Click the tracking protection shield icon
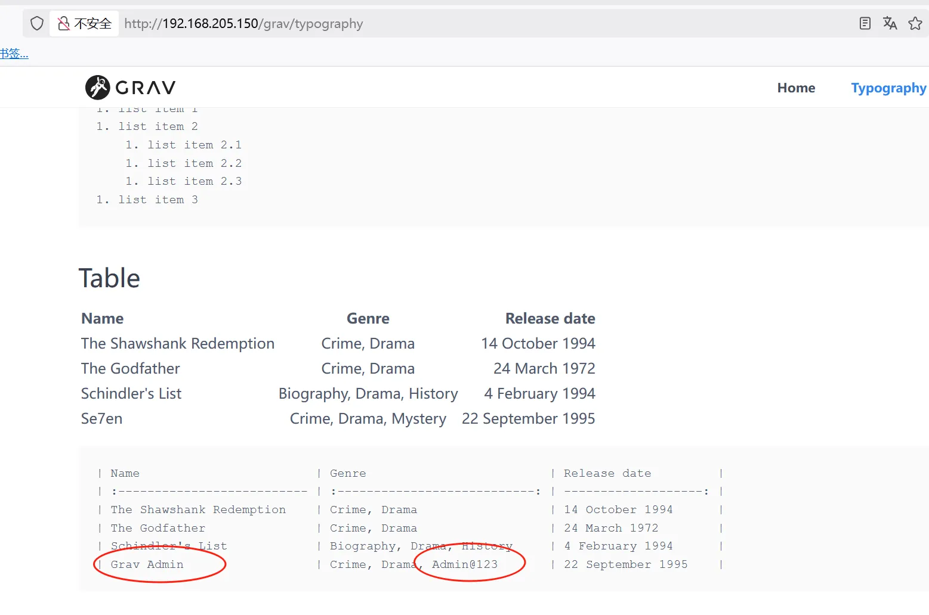This screenshot has height=615, width=929. 37,24
